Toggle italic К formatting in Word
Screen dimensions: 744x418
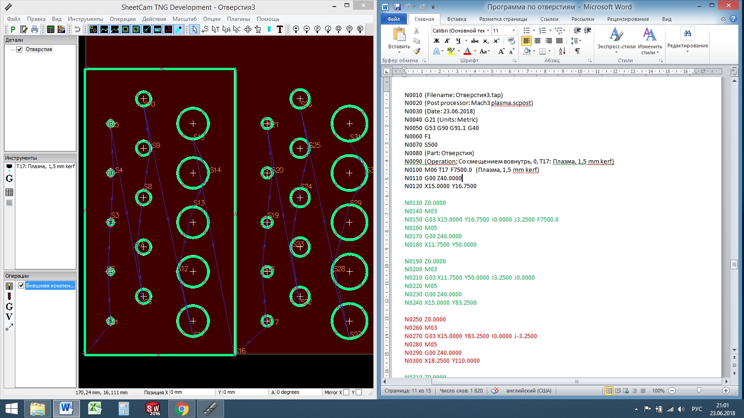[x=447, y=41]
